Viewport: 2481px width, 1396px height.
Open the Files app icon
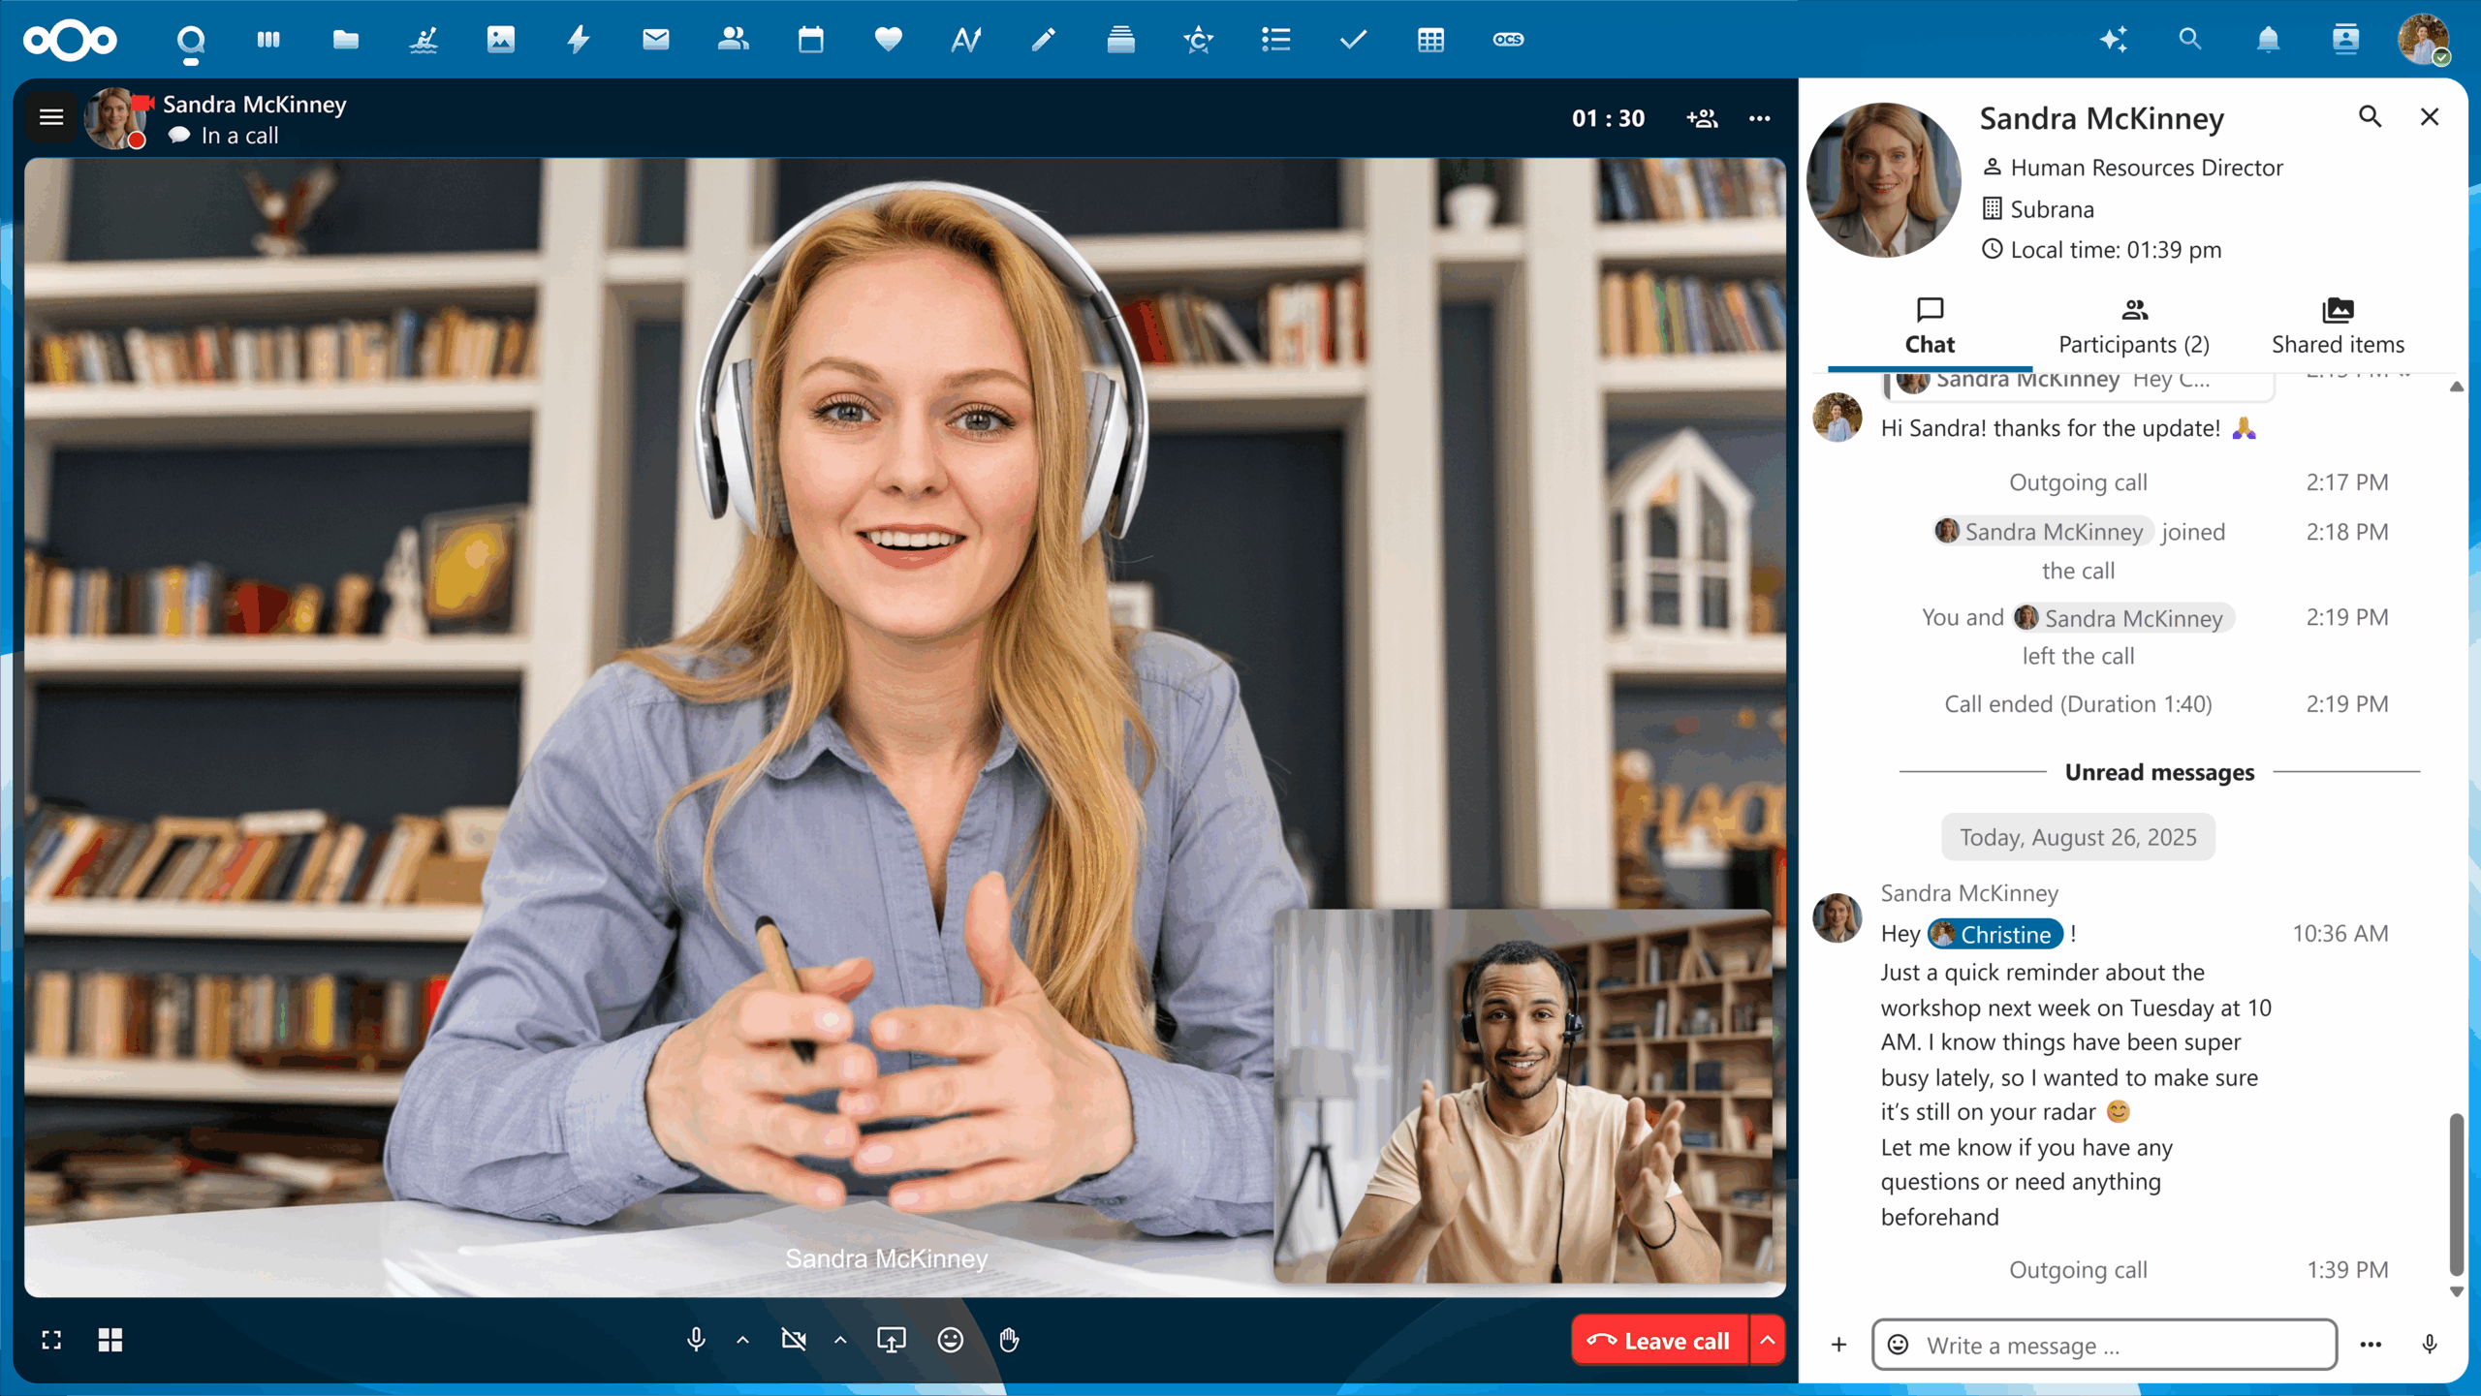pyautogui.click(x=346, y=40)
